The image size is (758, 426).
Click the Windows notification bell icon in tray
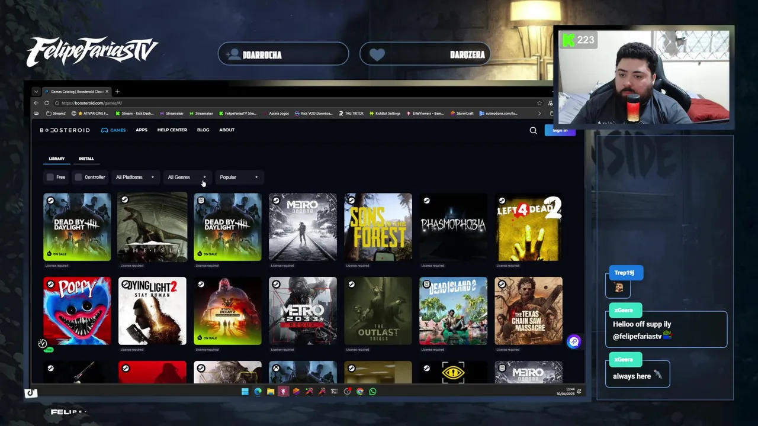579,392
